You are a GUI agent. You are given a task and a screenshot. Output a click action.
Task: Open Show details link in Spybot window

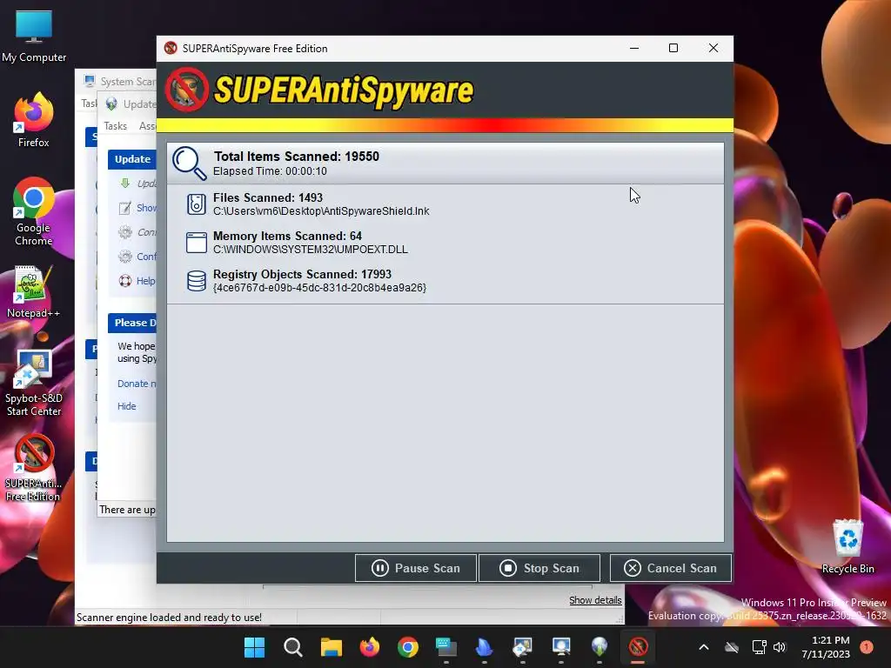(595, 600)
